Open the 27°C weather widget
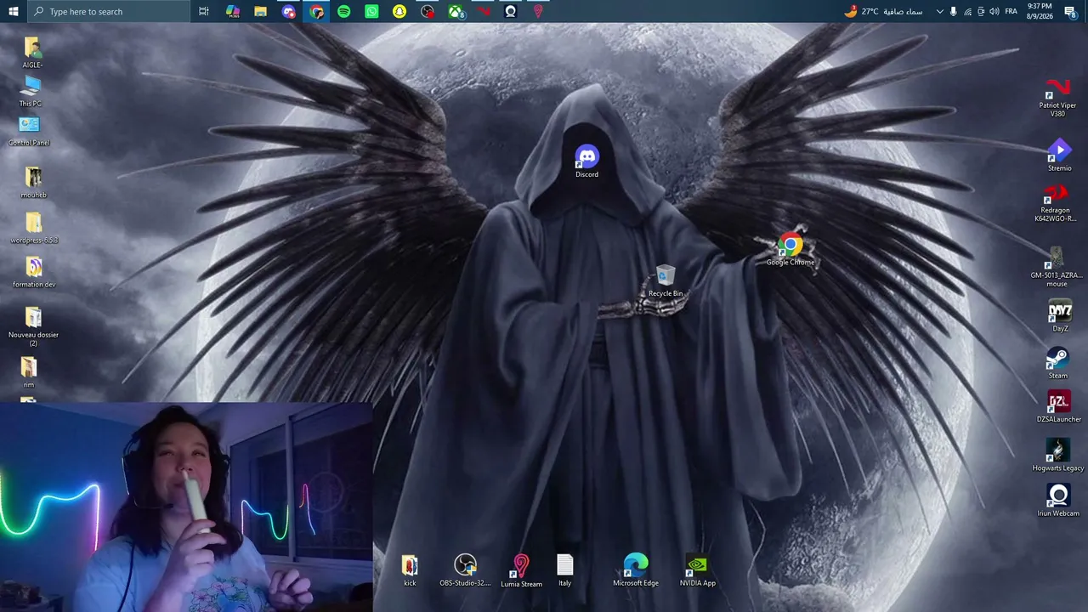This screenshot has width=1088, height=612. (883, 11)
